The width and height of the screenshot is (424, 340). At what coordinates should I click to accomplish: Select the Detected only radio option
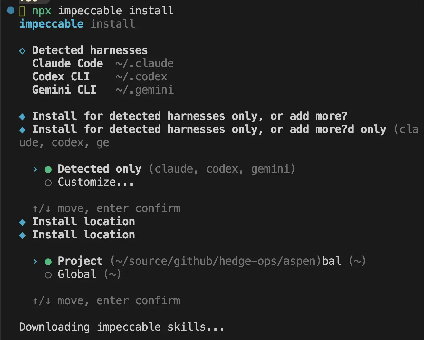[48, 169]
